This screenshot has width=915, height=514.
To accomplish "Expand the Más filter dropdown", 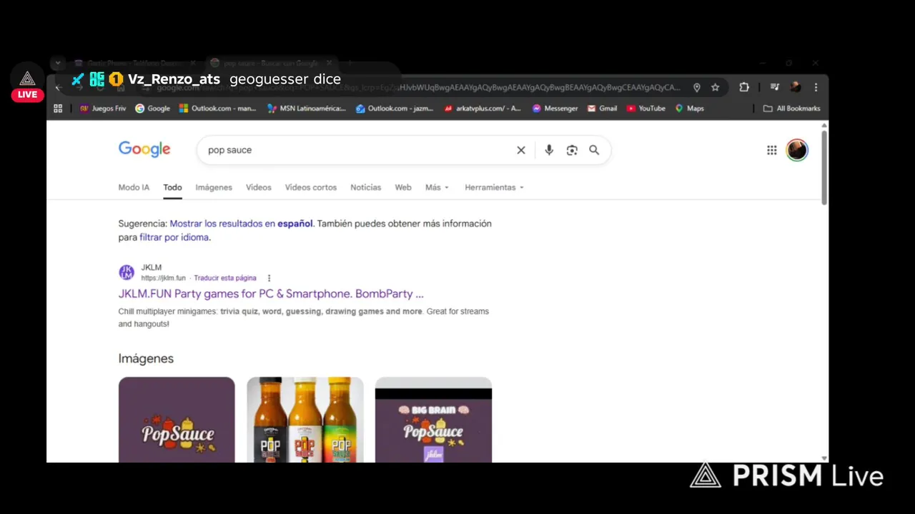I will tap(437, 187).
